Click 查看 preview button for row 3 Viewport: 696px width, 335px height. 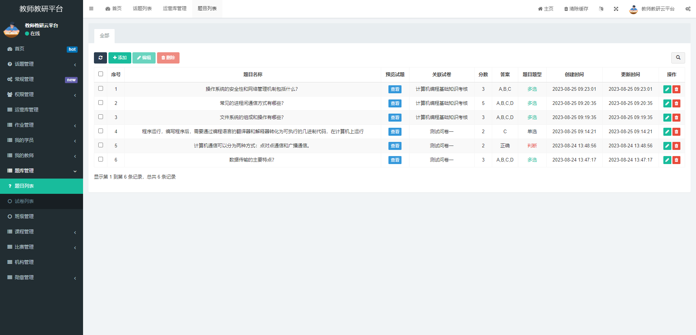click(x=395, y=118)
